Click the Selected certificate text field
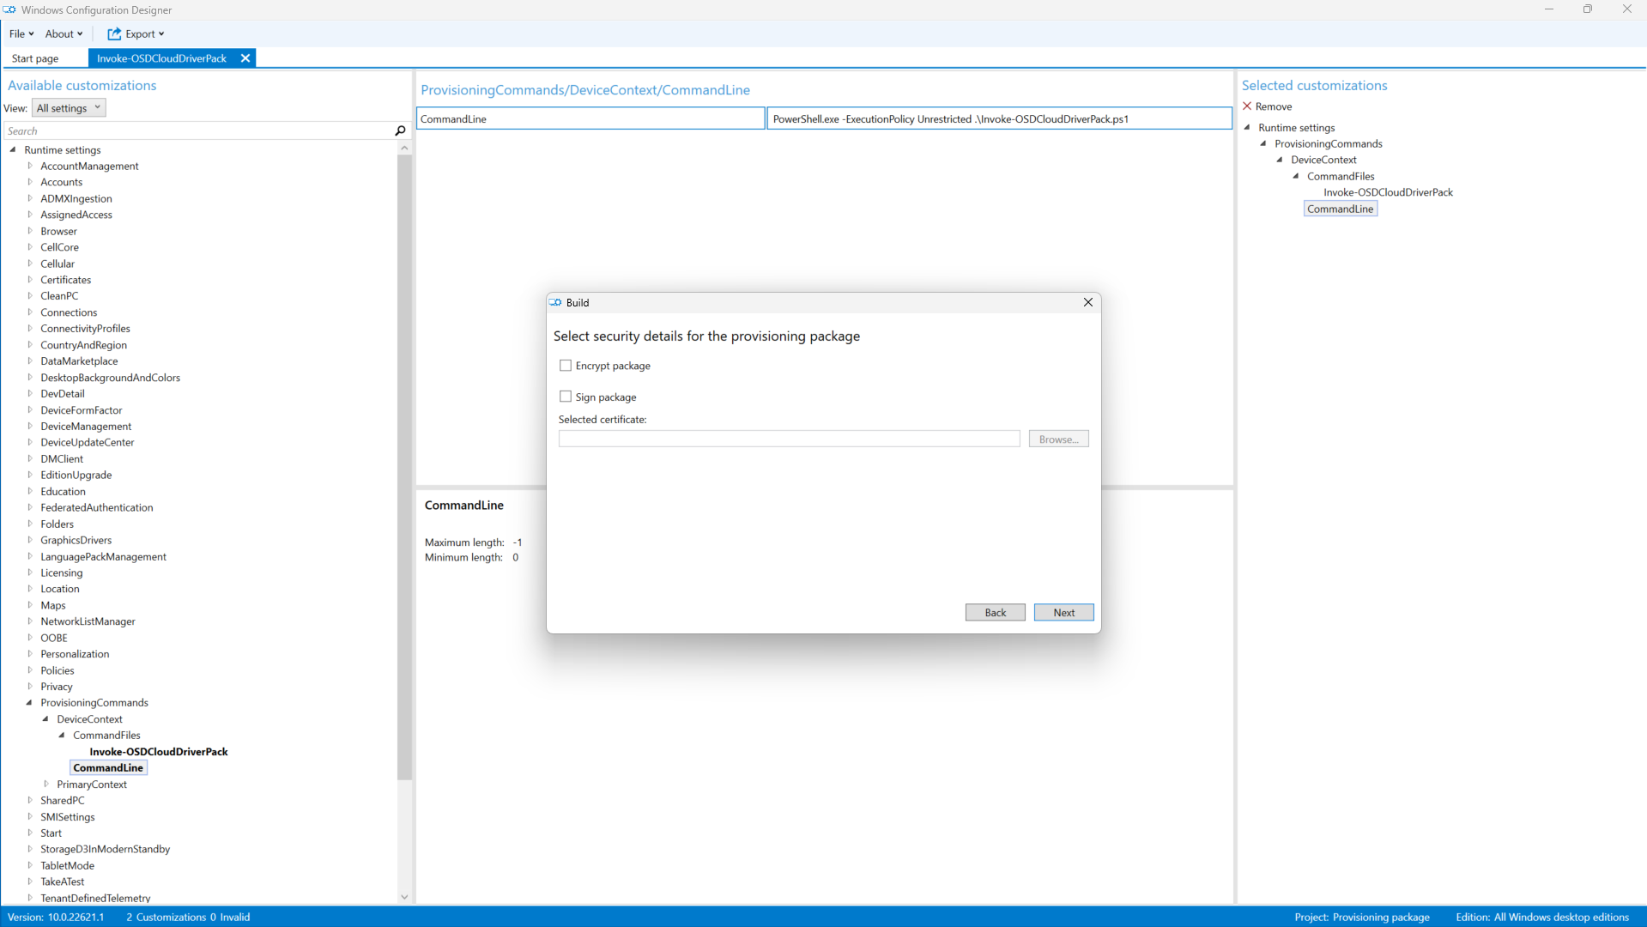1647x927 pixels. click(789, 439)
